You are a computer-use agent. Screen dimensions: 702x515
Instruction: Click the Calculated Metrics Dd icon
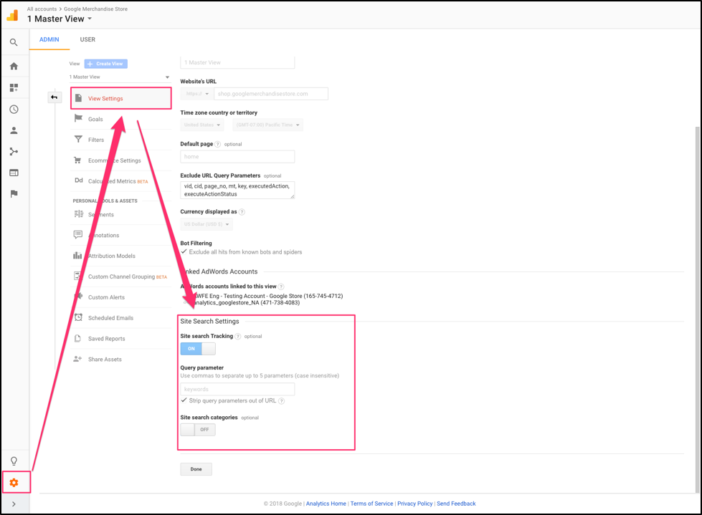pos(79,181)
